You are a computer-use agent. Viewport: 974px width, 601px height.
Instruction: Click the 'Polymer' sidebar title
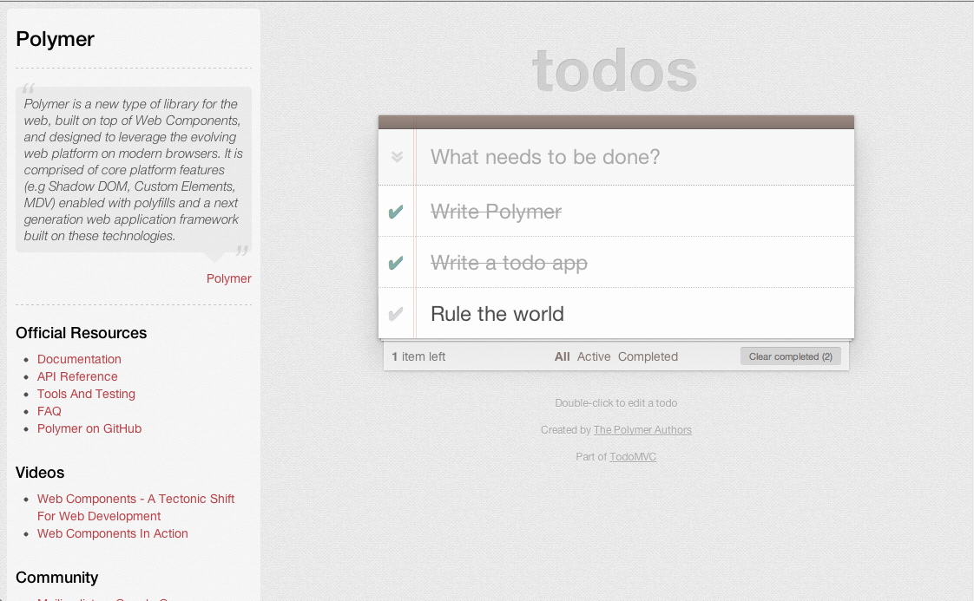tap(56, 39)
